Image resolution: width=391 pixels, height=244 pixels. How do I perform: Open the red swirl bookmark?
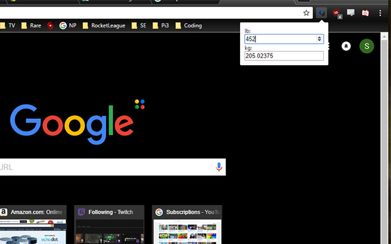50,26
